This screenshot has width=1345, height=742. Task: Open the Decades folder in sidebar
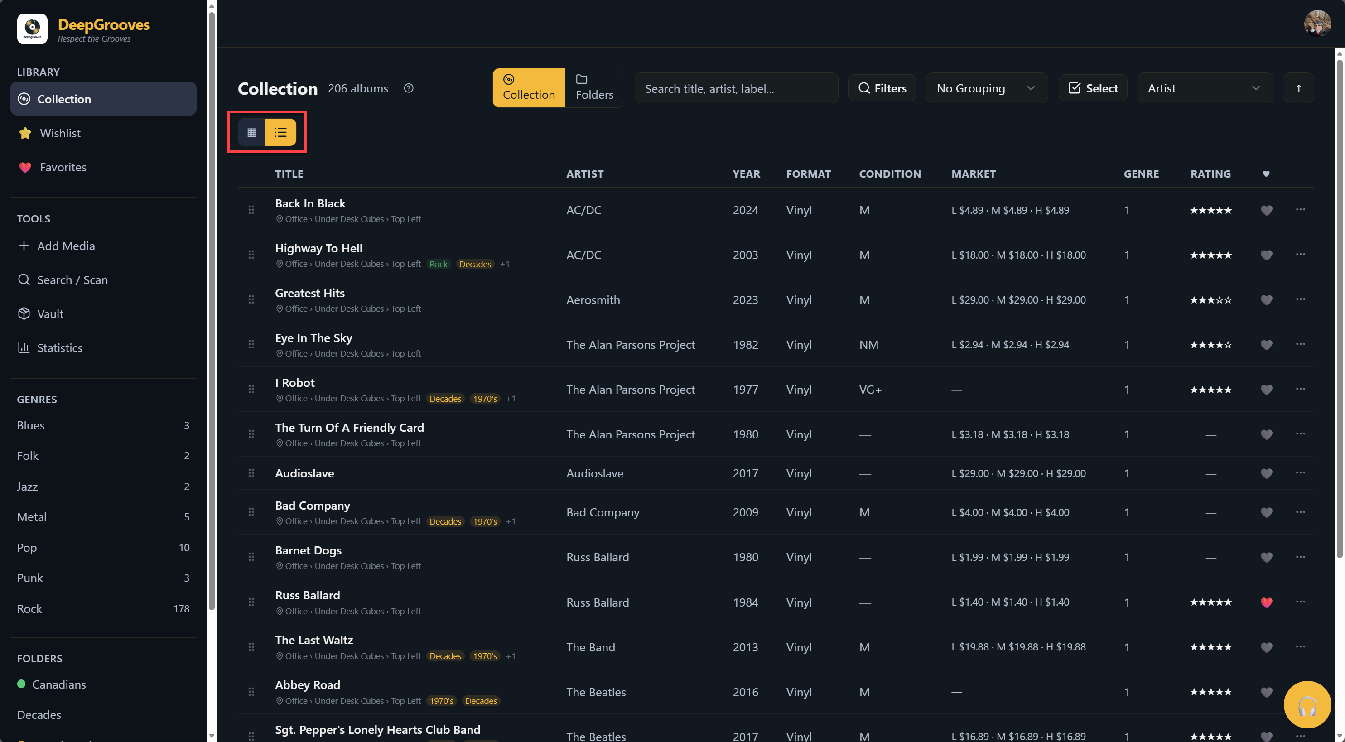tap(103, 714)
